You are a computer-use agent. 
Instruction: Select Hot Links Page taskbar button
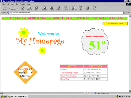pyautogui.click(x=18, y=96)
